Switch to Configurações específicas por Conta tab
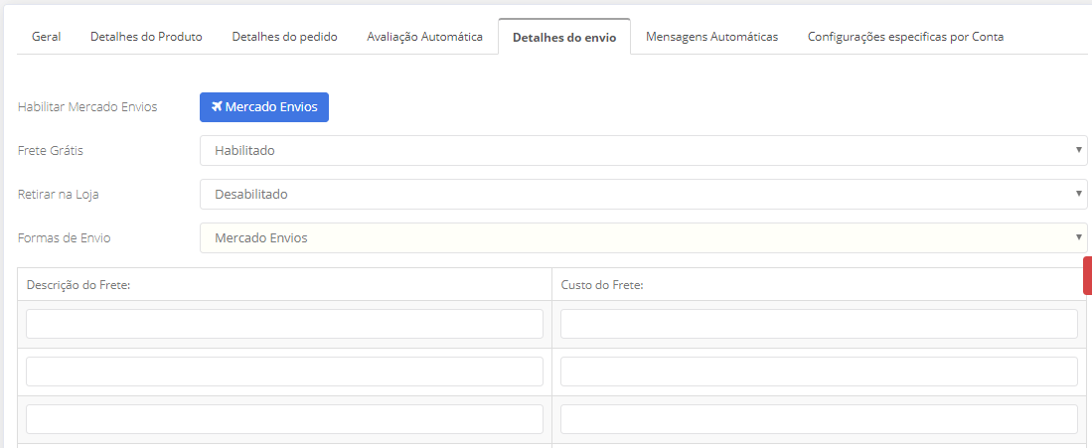 (905, 37)
